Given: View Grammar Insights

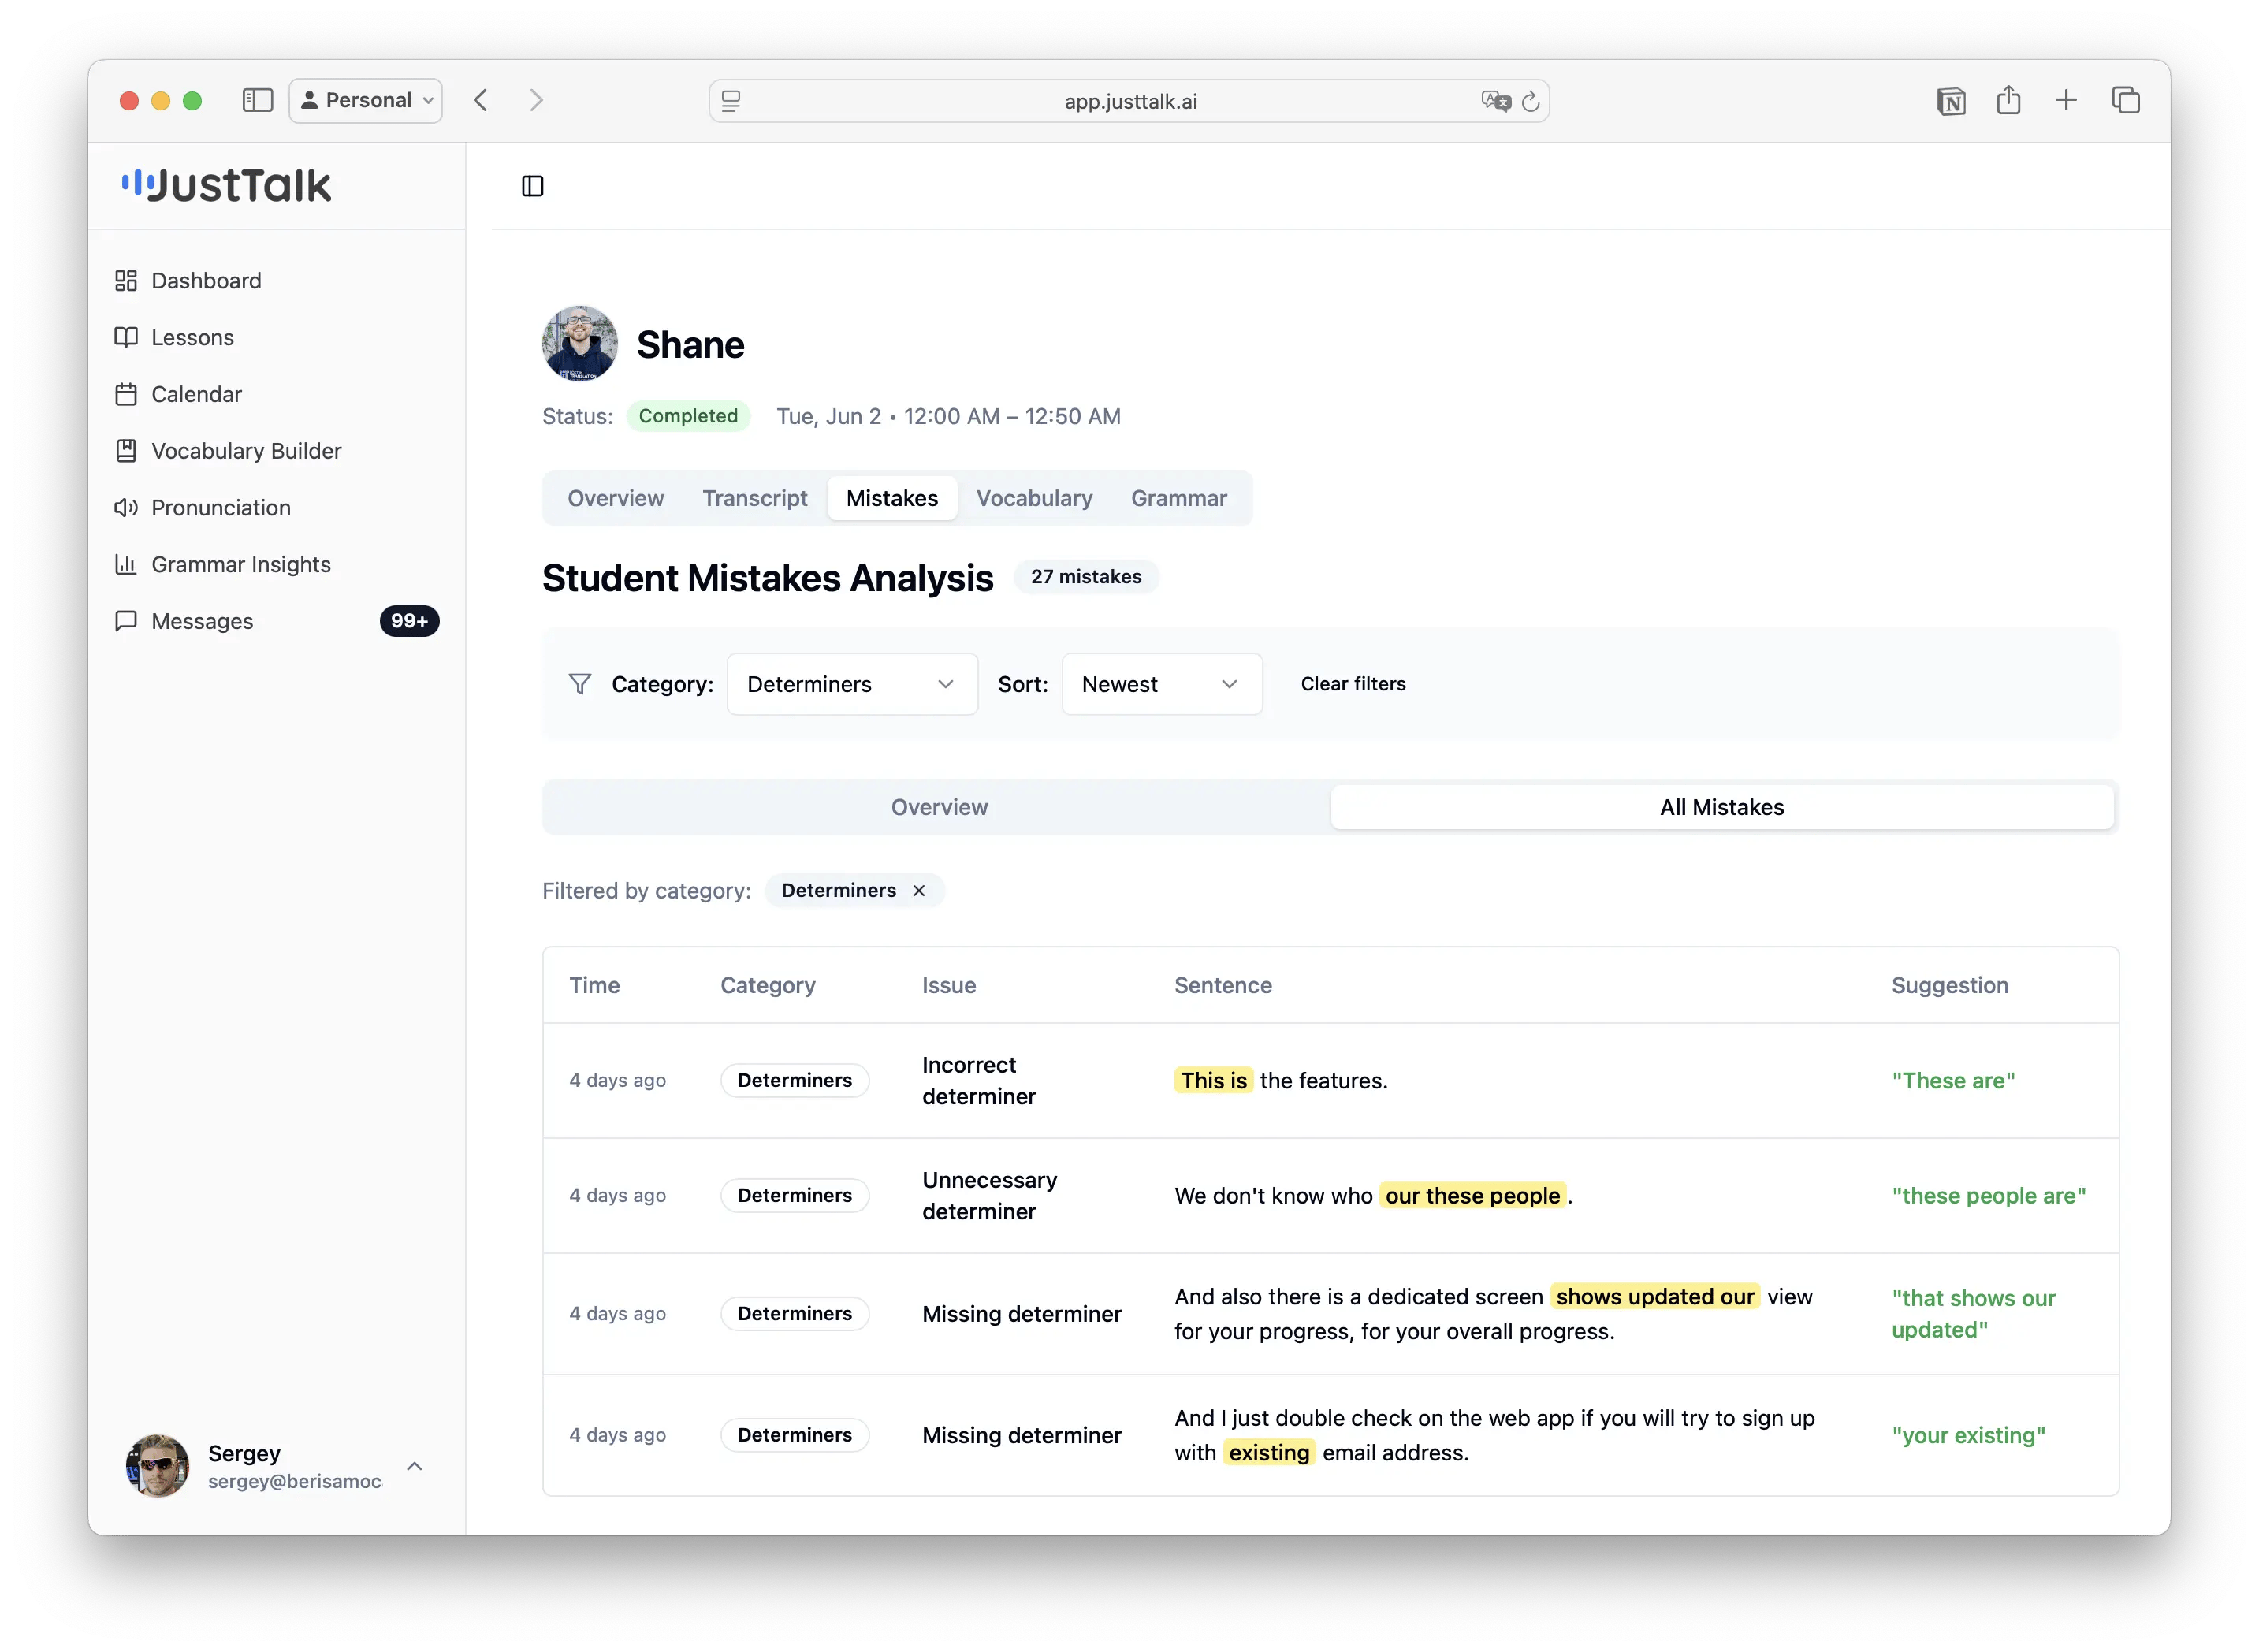Looking at the screenshot, I should pyautogui.click(x=223, y=565).
